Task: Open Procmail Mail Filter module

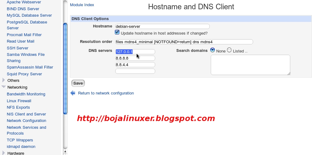Action: point(24,35)
